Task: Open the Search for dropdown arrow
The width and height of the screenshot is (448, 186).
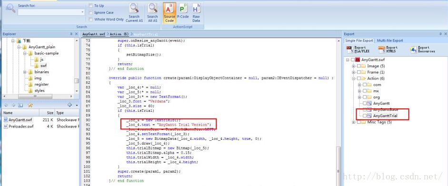Action: [82, 12]
